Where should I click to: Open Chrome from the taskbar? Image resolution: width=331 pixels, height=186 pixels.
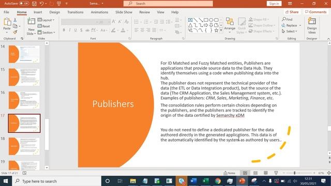[x=218, y=181]
